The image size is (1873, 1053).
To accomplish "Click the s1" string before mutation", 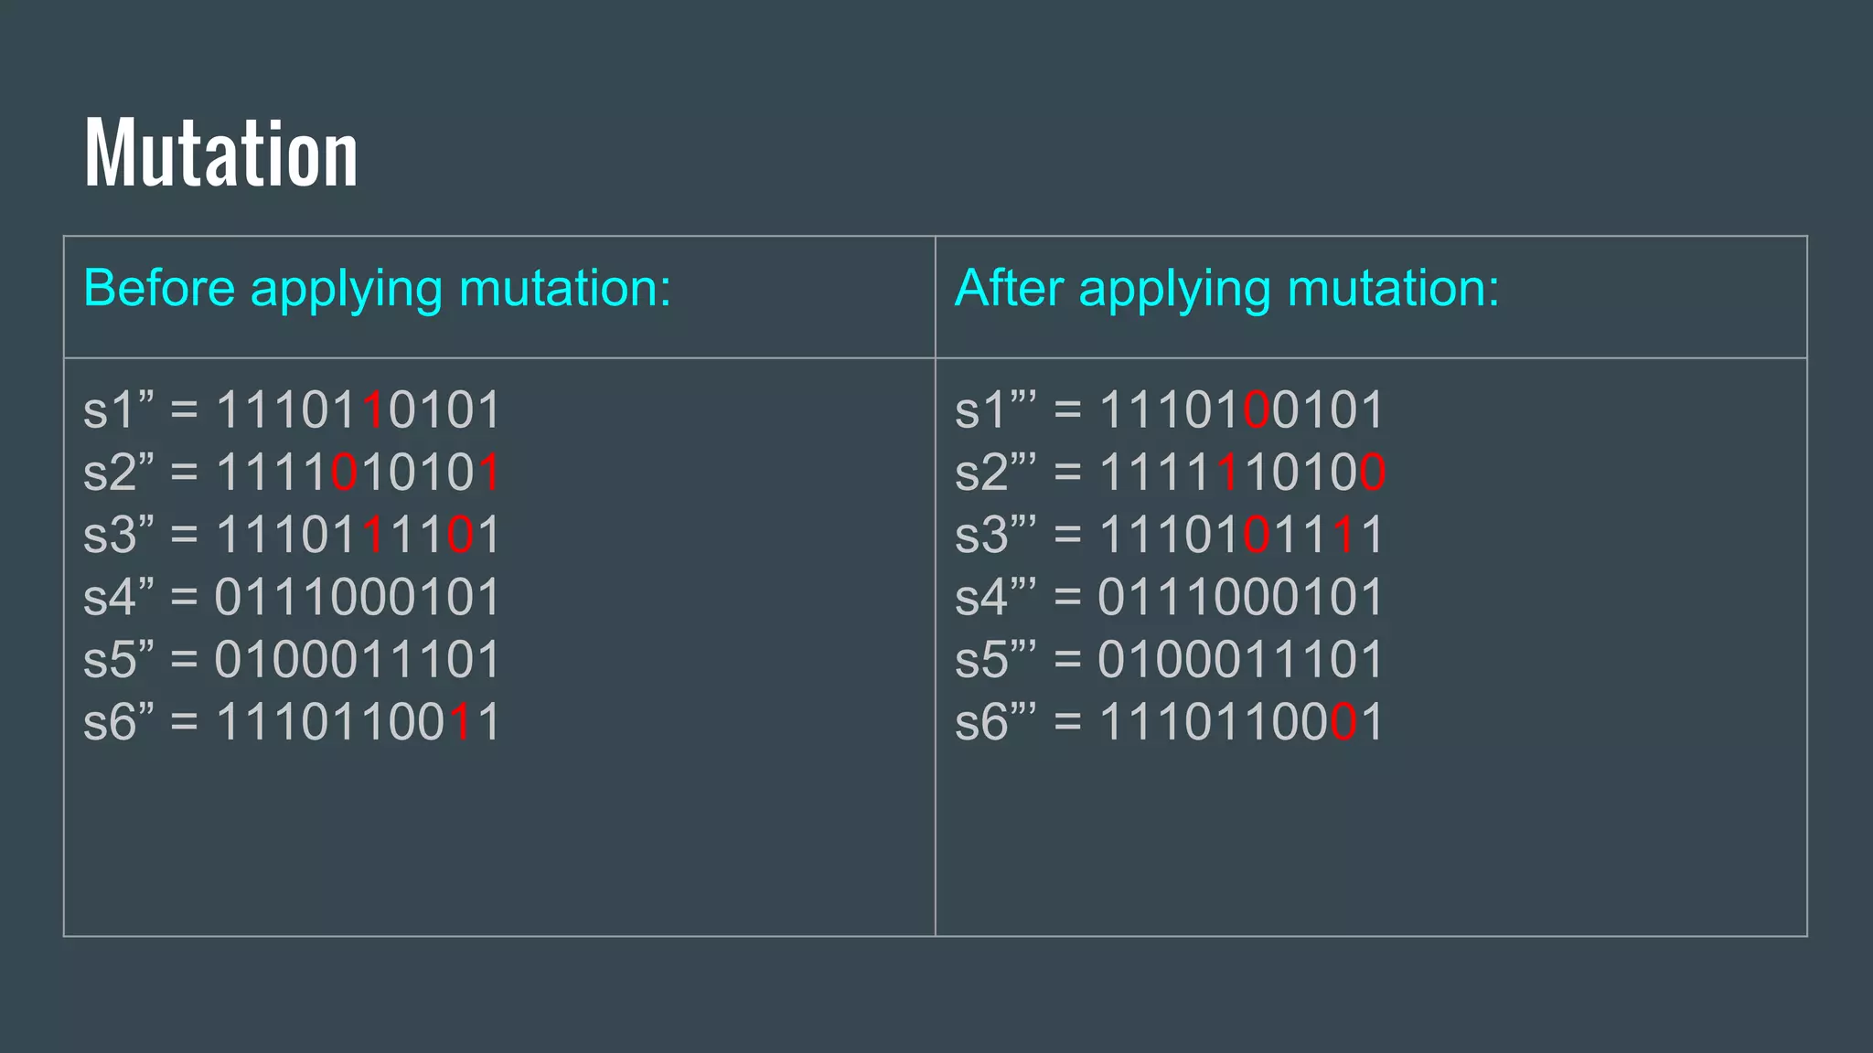I will pyautogui.click(x=292, y=409).
